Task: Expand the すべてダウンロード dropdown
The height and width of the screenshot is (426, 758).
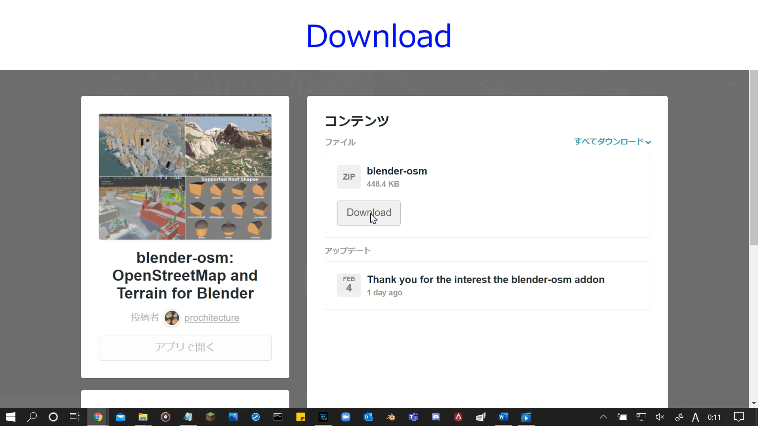Action: pyautogui.click(x=612, y=142)
